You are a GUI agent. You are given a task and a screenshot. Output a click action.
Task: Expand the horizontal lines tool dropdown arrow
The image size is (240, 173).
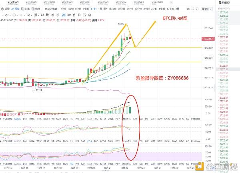[x=24, y=15]
